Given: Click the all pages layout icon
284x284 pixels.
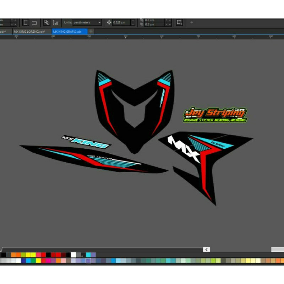Looking at the screenshot, I should click(x=47, y=22).
